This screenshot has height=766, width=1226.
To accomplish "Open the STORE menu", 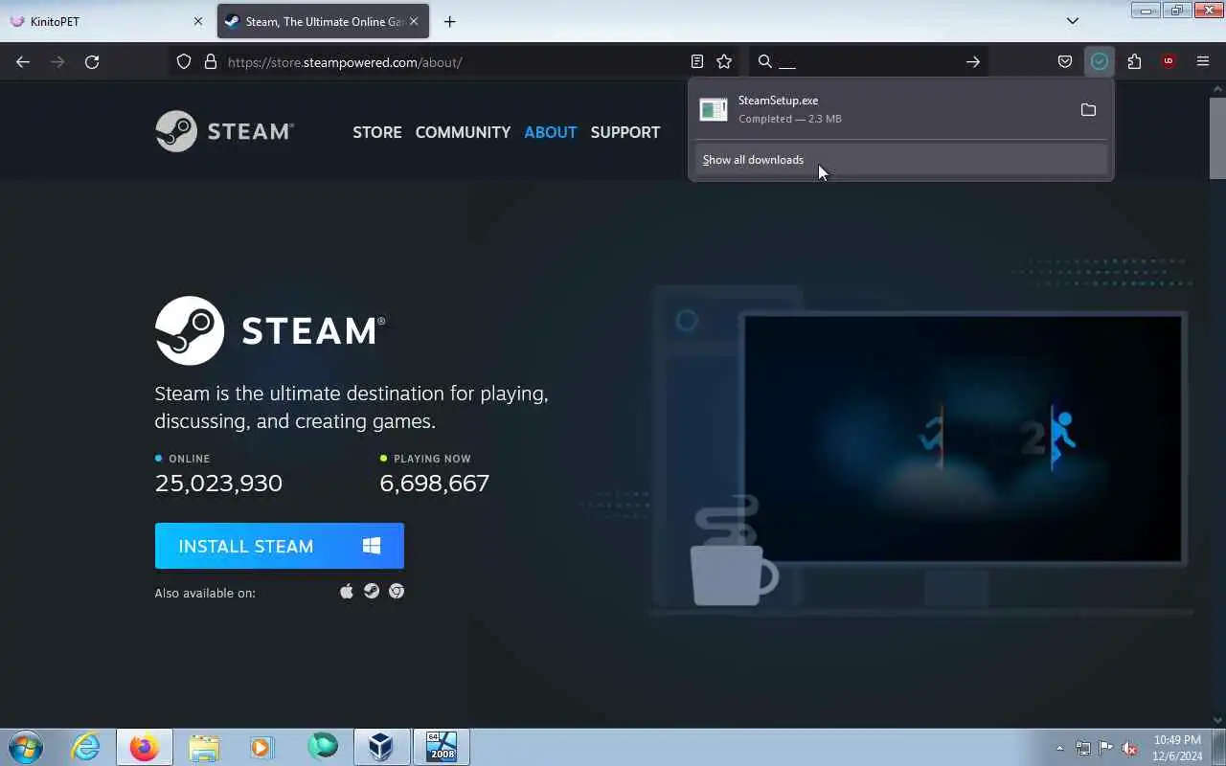I will click(x=377, y=132).
